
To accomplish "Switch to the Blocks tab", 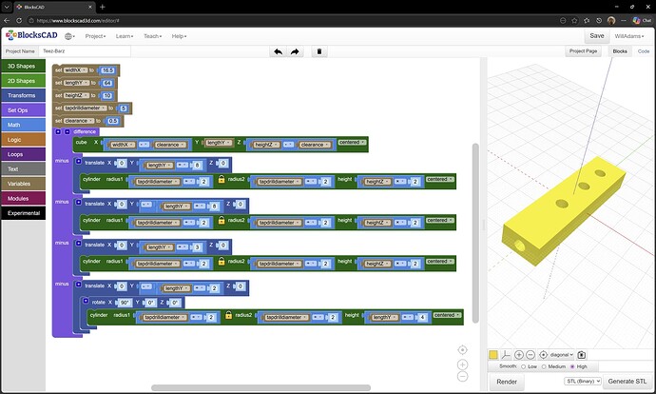I will [x=620, y=51].
